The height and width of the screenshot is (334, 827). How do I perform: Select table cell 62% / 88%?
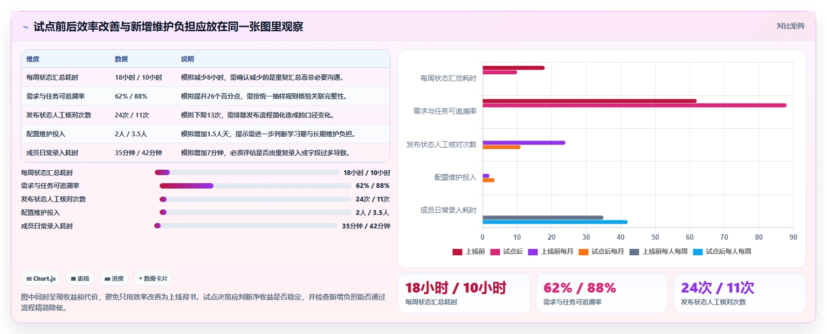click(131, 96)
